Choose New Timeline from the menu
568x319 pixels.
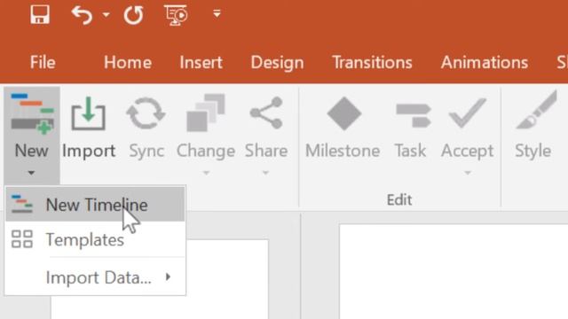click(95, 205)
